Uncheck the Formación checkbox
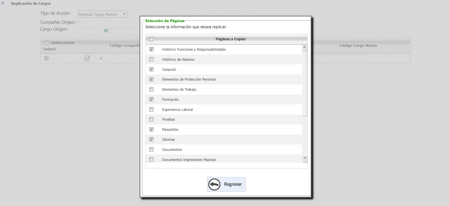Viewport: 449px width, 206px height. point(152,99)
